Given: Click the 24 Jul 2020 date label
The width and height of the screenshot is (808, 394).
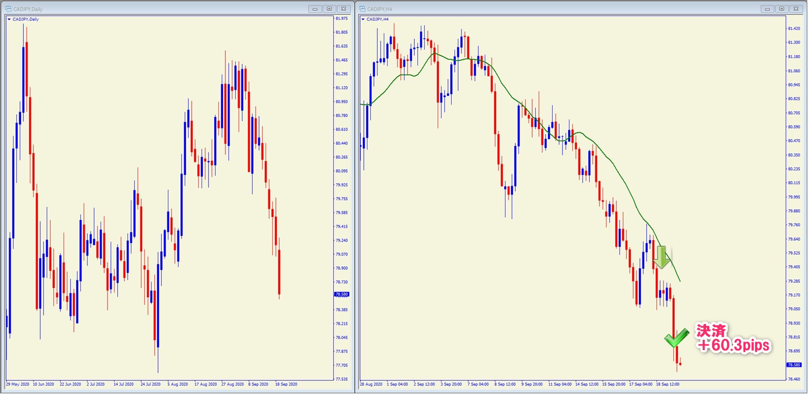Looking at the screenshot, I should click(151, 384).
